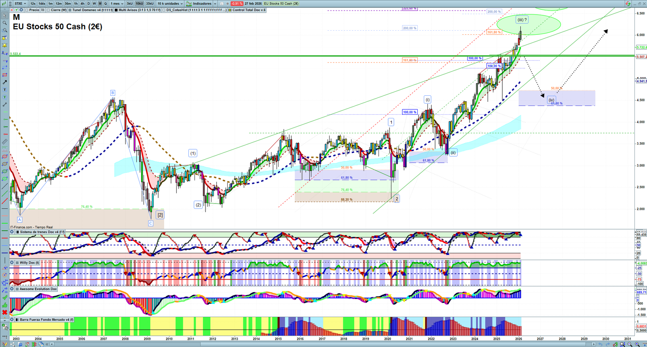
Task: Open the 1 mes timeframe dropdown
Action: point(117,4)
